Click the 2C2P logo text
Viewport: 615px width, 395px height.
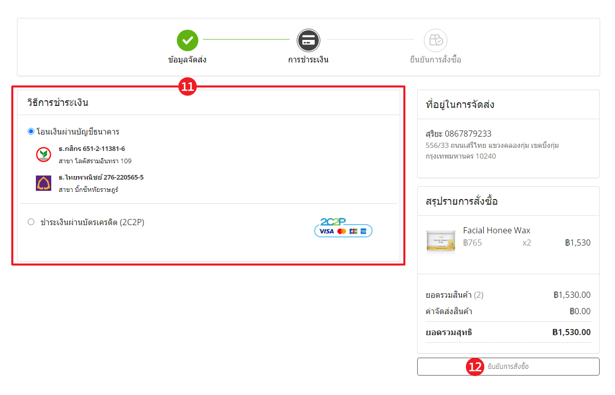[x=333, y=222]
